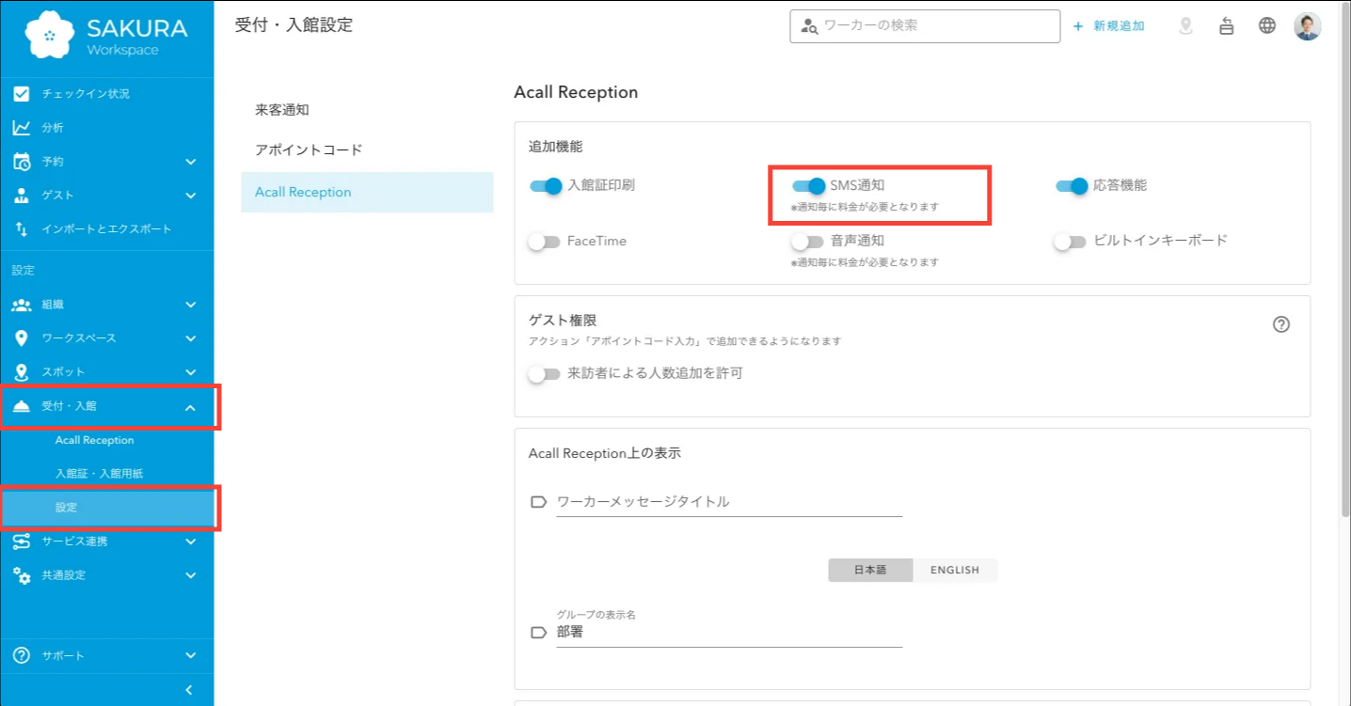Turn on 来訪者による人数追加を許可 switch

(544, 374)
